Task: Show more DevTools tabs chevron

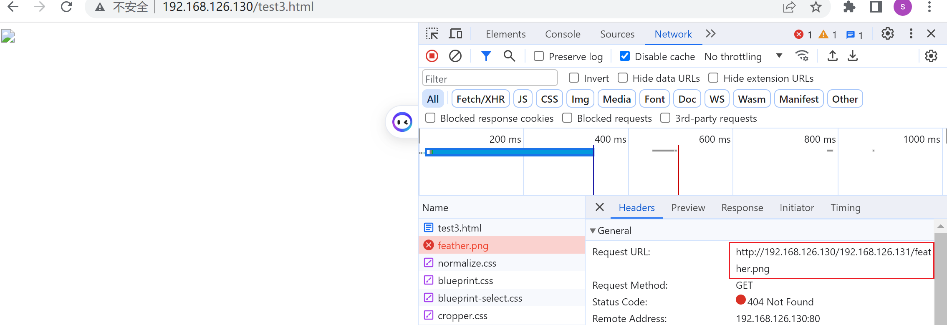Action: [x=711, y=34]
